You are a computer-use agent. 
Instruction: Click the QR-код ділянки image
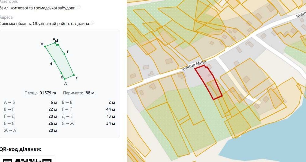pyautogui.click(x=28, y=159)
